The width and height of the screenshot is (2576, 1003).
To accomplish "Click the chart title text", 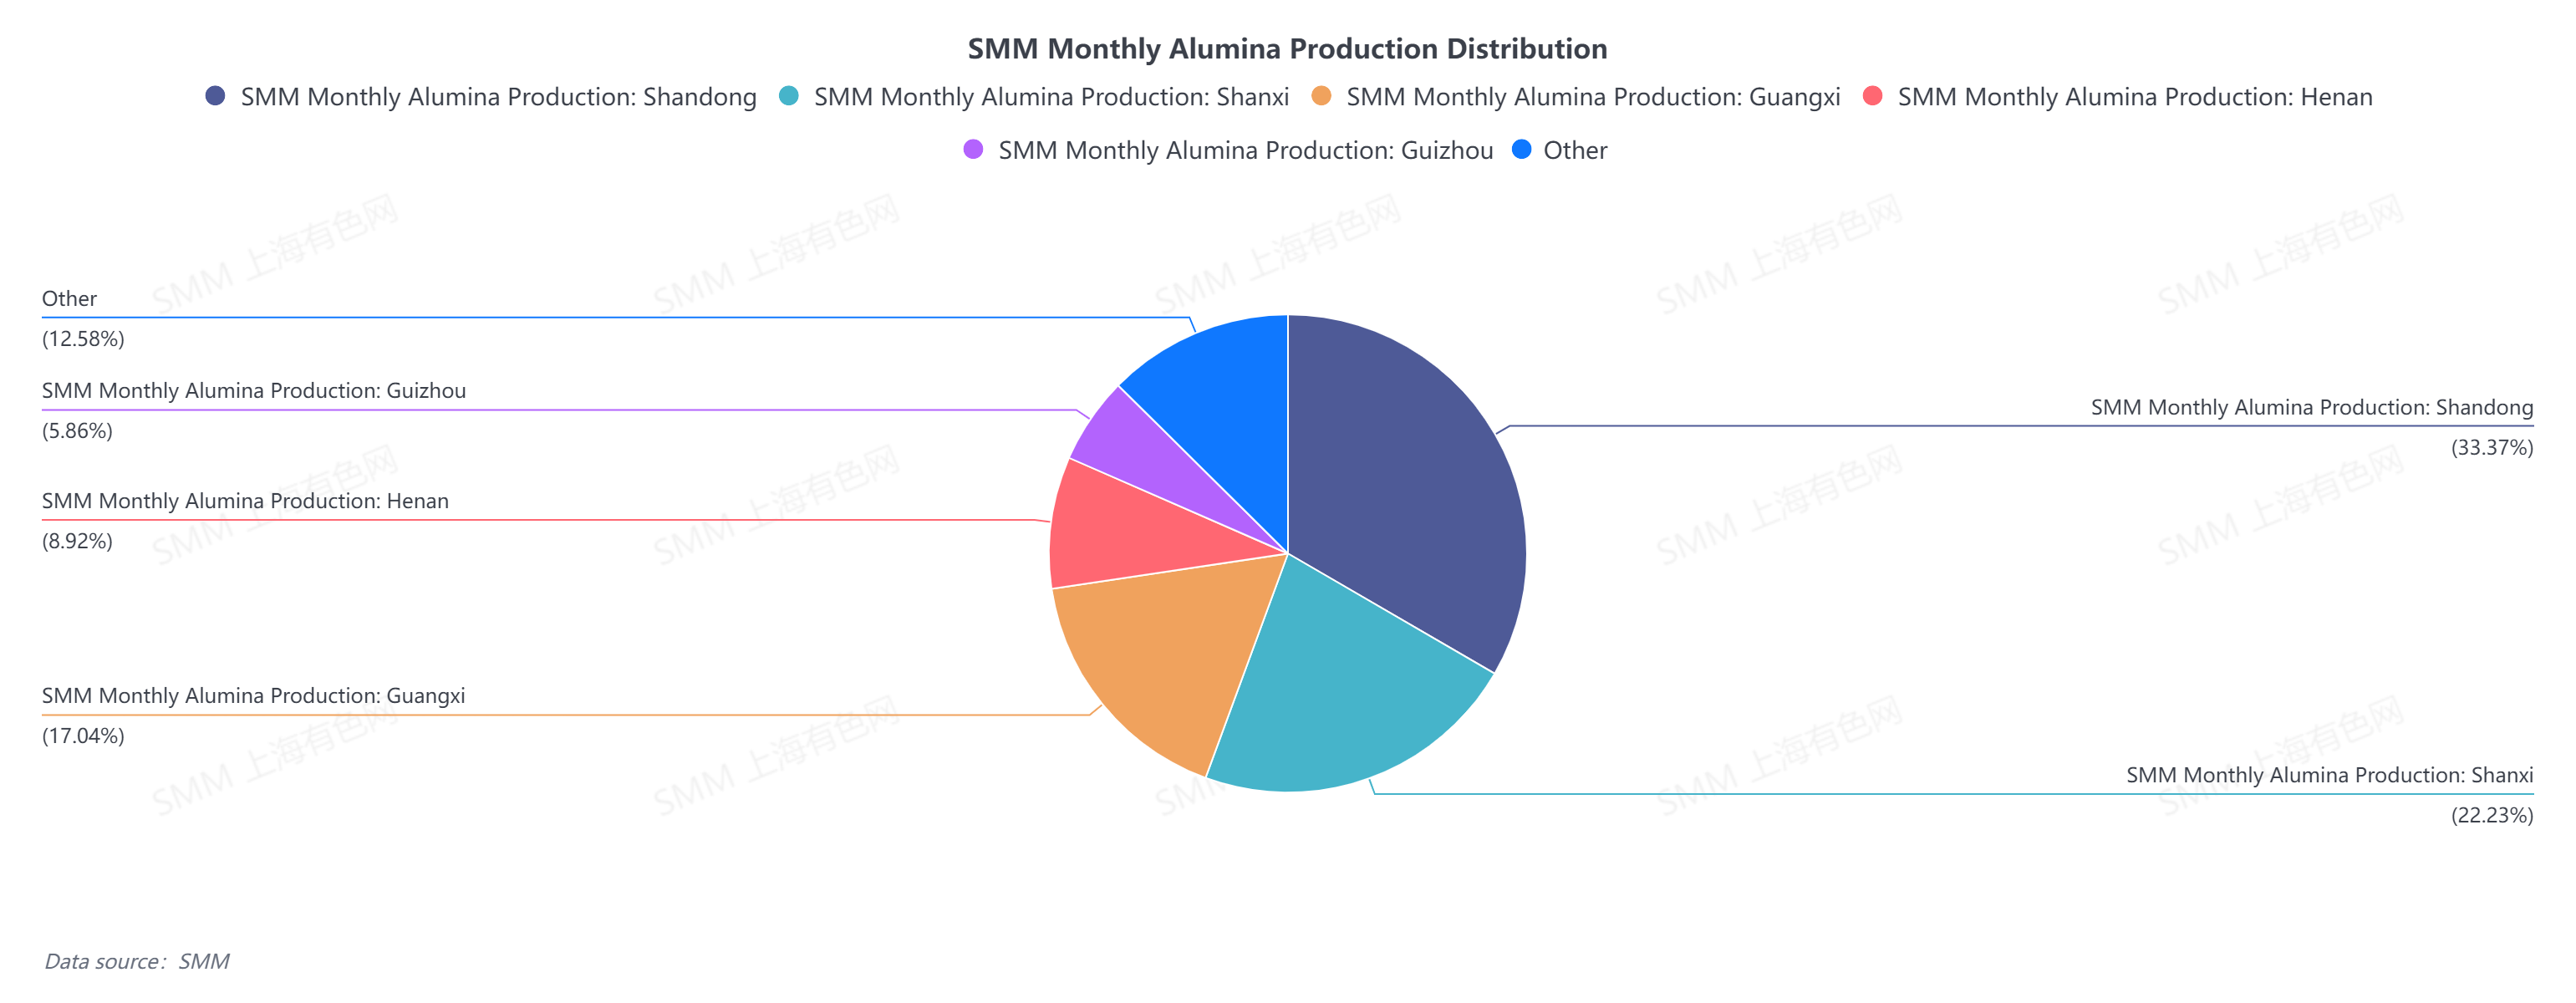I will tap(1287, 49).
